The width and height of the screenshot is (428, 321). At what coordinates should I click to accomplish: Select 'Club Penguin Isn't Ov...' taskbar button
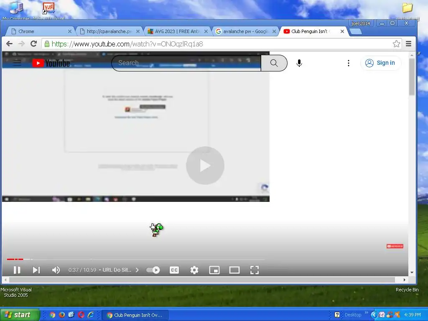[x=135, y=315]
